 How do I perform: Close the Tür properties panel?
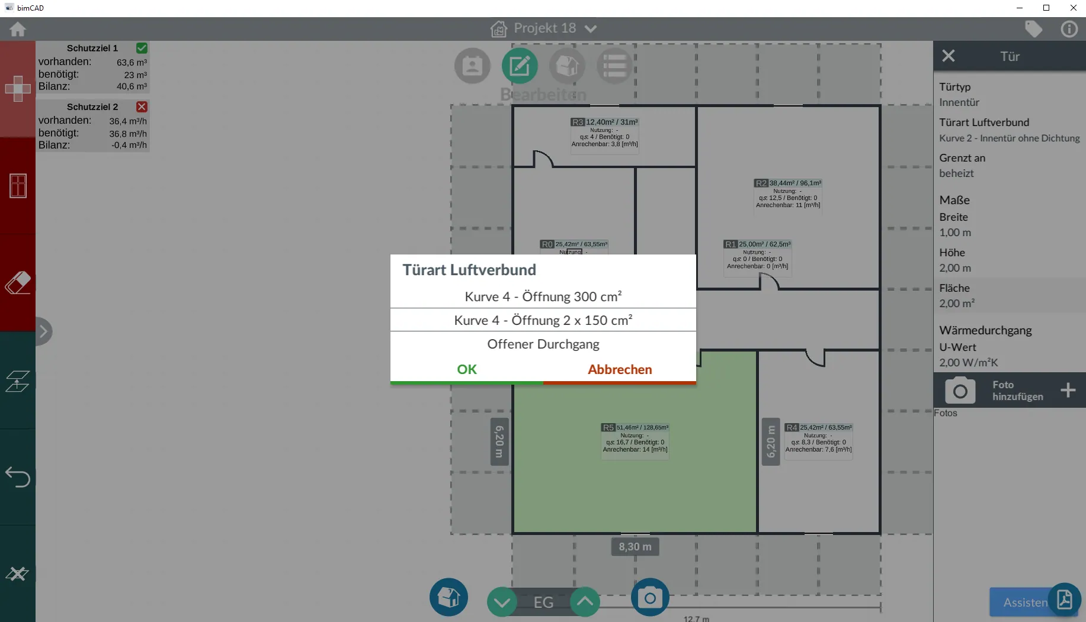click(x=948, y=56)
